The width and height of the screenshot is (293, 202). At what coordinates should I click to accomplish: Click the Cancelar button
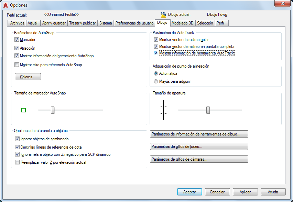217,192
